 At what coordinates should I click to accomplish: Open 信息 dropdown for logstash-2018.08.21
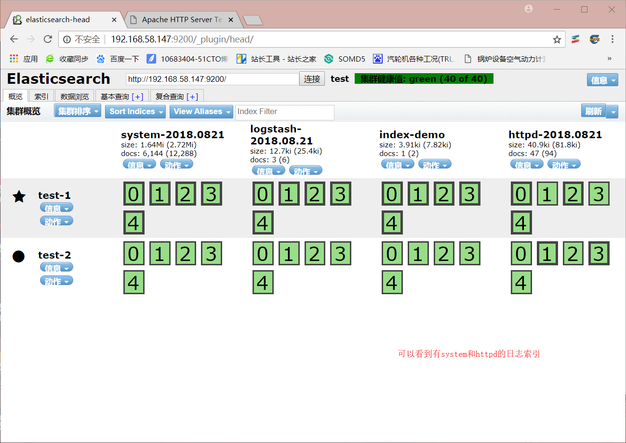(x=268, y=170)
